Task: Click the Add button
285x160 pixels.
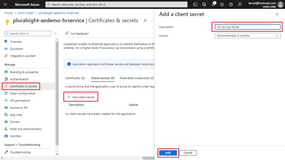Action: tap(168, 153)
